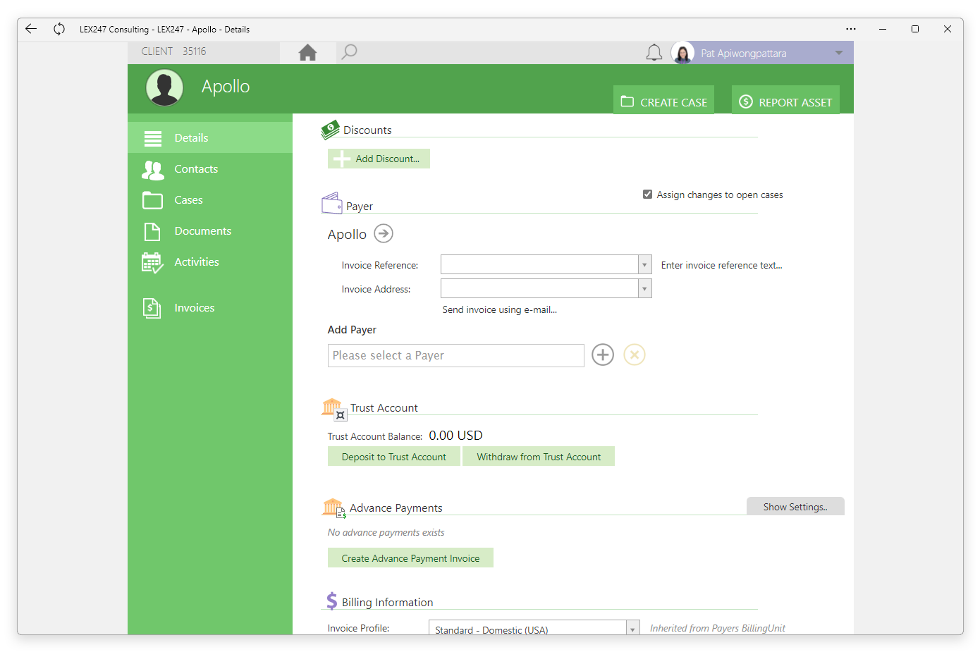Click Enter invoice reference text link
This screenshot has height=652, width=980.
[721, 265]
